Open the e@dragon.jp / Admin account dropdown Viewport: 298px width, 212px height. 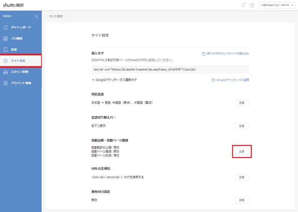[x=277, y=5]
